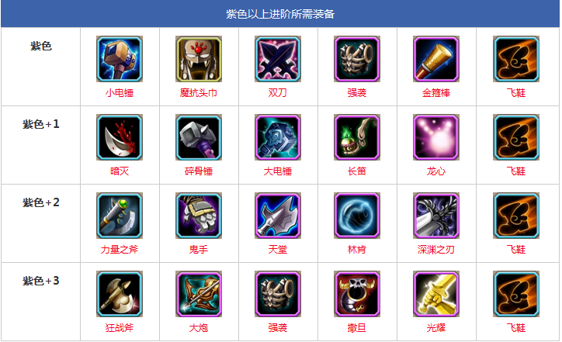Click the 大电锤 icon
Image resolution: width=562 pixels, height=342 pixels.
click(x=278, y=137)
